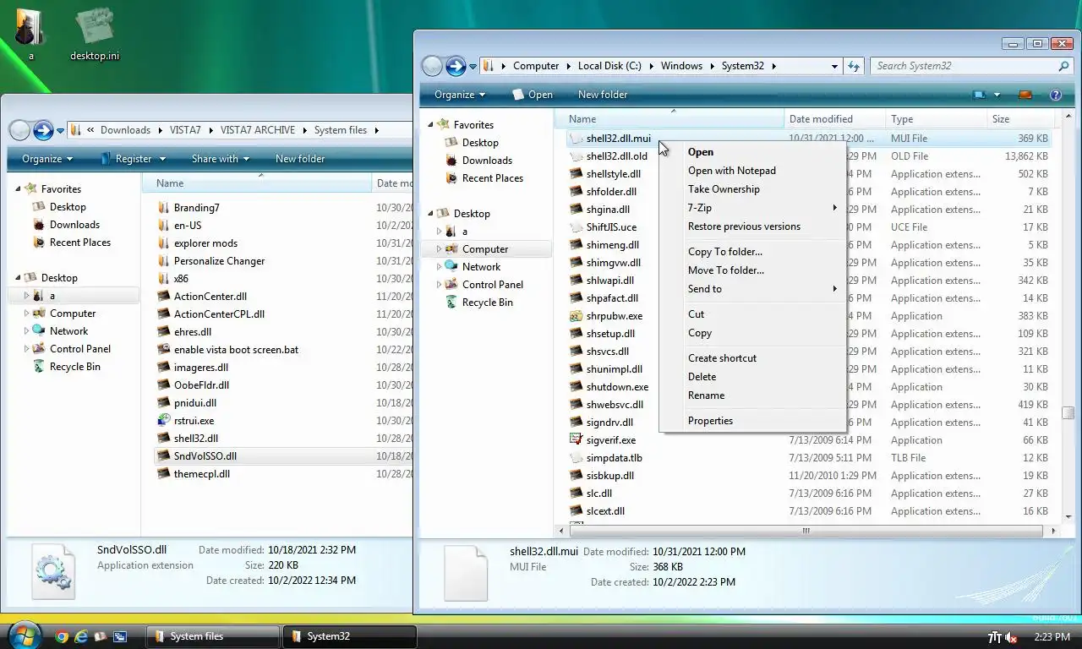Click sigverif.exe file icon
Screen dimensions: 1082x649
coord(576,440)
